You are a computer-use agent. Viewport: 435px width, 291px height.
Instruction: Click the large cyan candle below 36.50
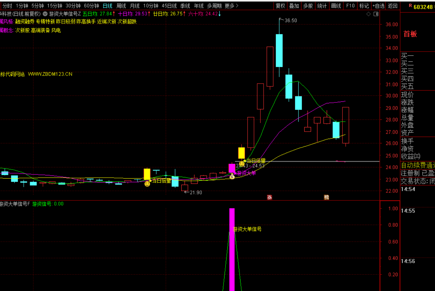279,50
